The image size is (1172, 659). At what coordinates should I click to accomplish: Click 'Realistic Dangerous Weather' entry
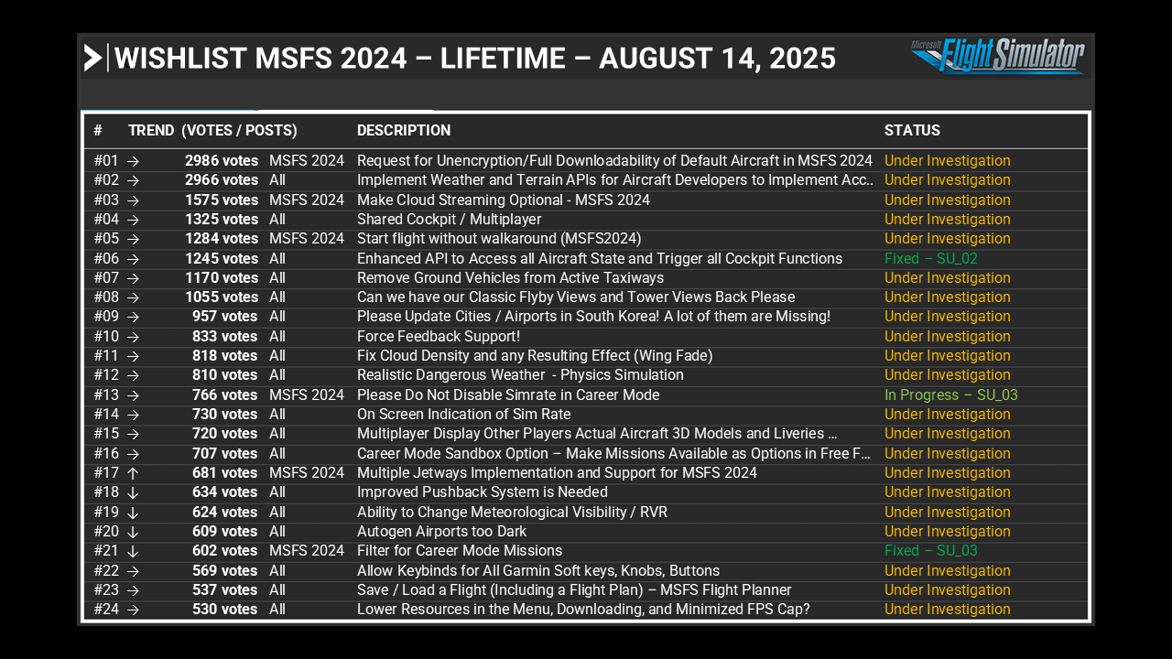pyautogui.click(x=520, y=375)
